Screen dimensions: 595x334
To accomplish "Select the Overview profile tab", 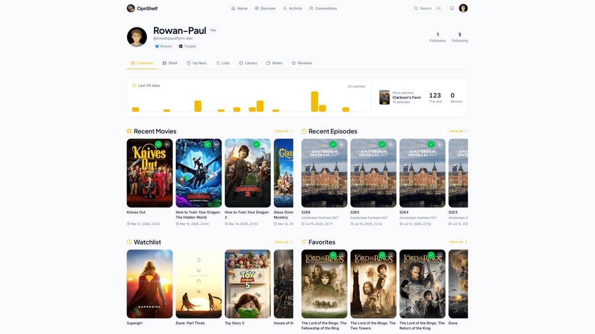I will coord(142,63).
